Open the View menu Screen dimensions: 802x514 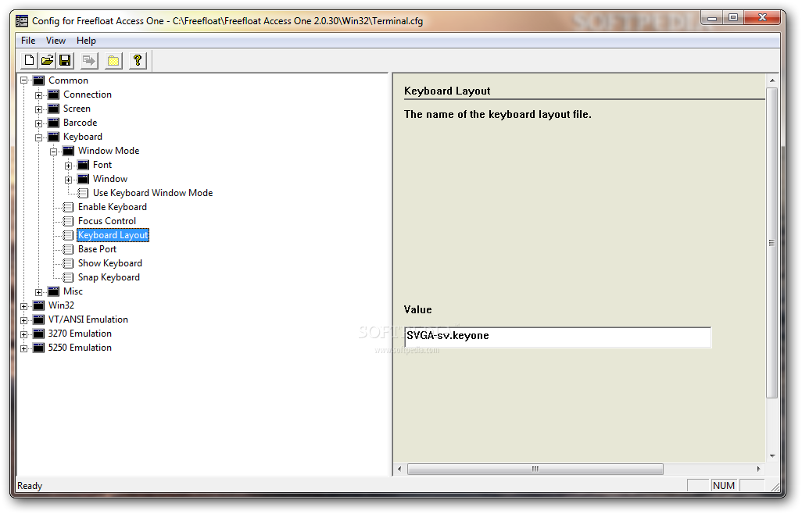55,41
